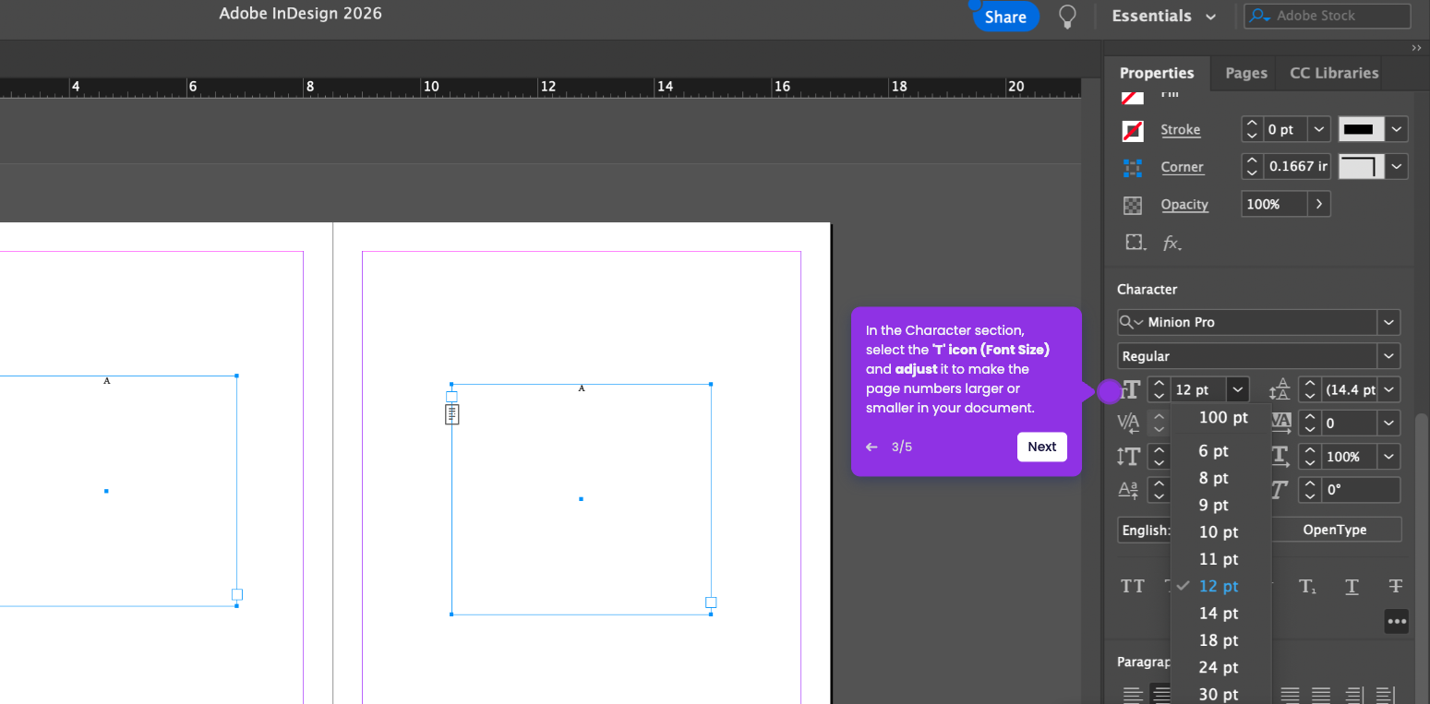Click the stroke weight stepper arrows
The height and width of the screenshot is (704, 1430).
coord(1252,129)
